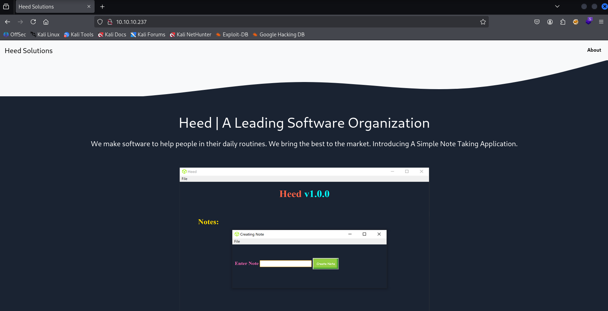This screenshot has width=608, height=311.
Task: Click the blue browser window close button
Action: click(x=604, y=6)
